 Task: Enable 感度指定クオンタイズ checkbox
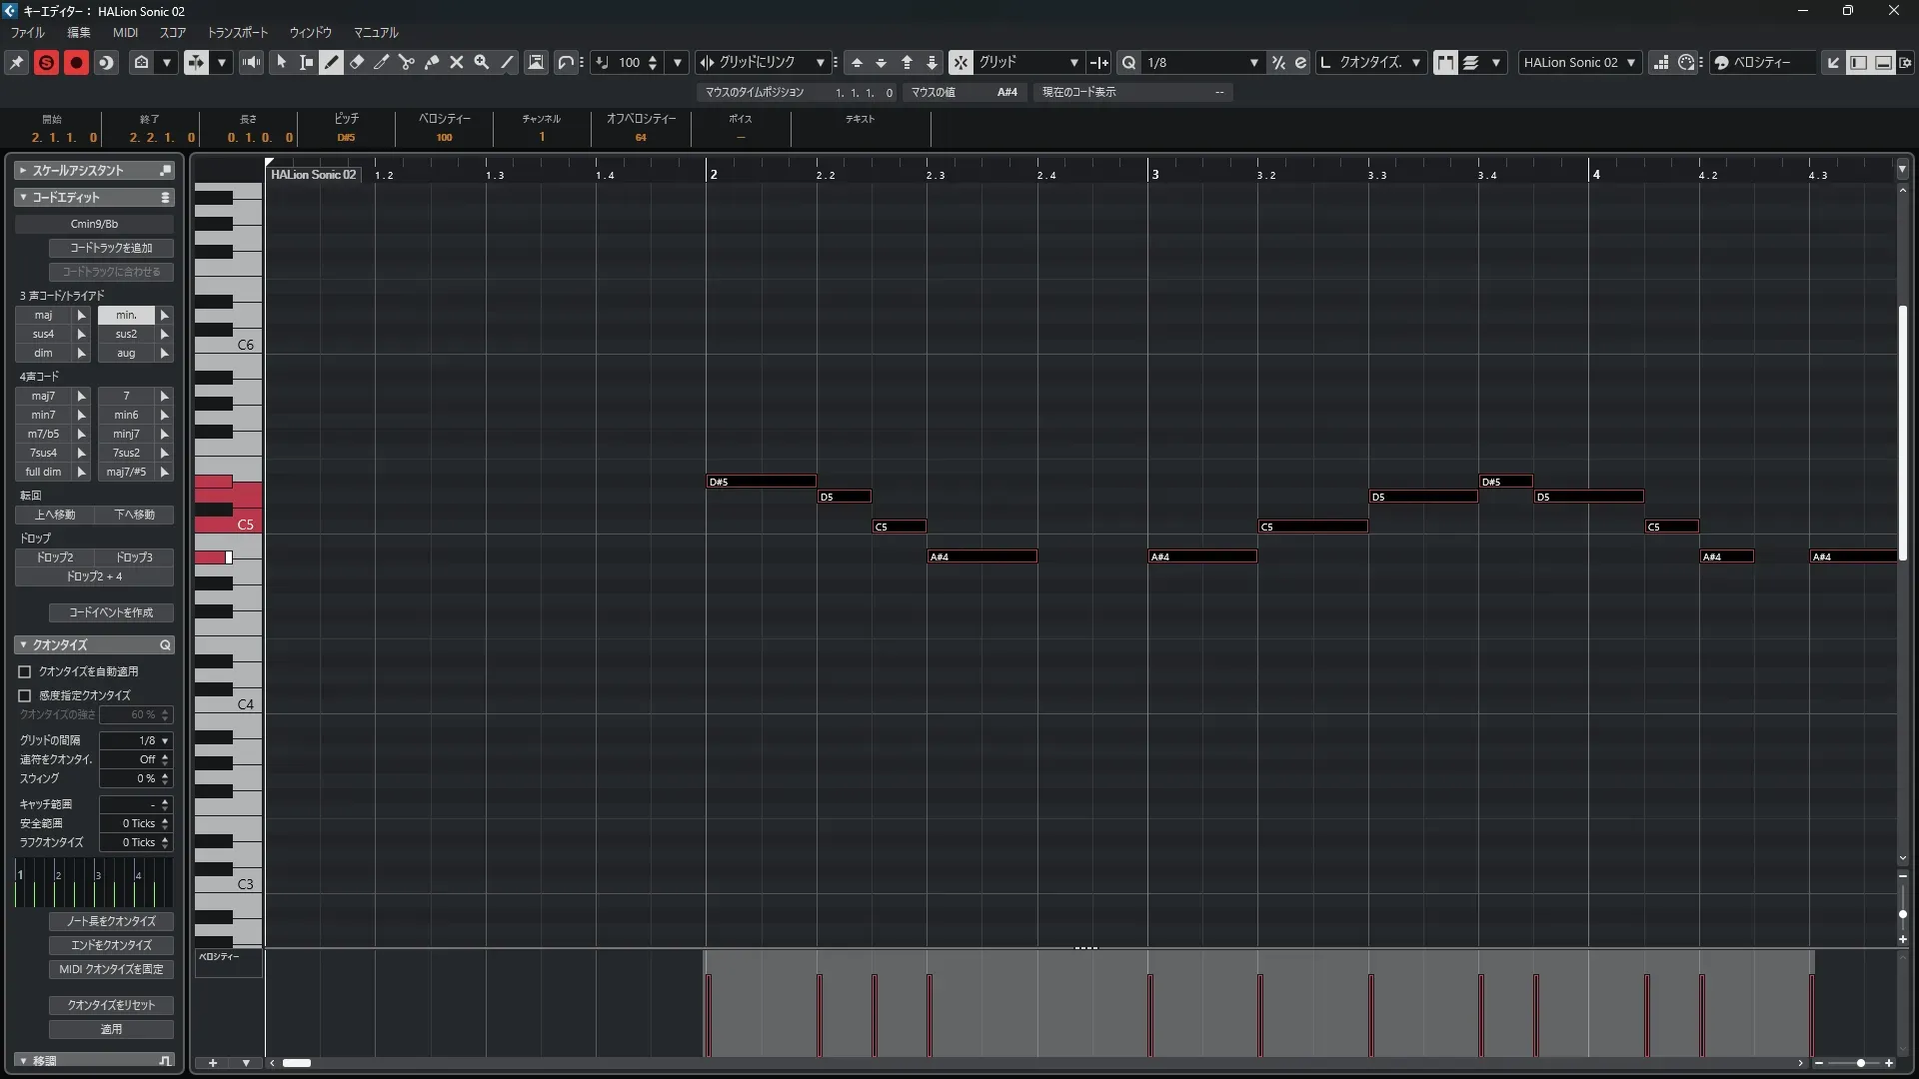coord(25,695)
